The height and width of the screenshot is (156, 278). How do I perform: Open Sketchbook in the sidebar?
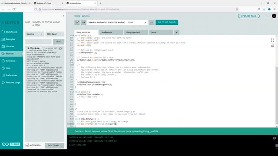click(11, 32)
